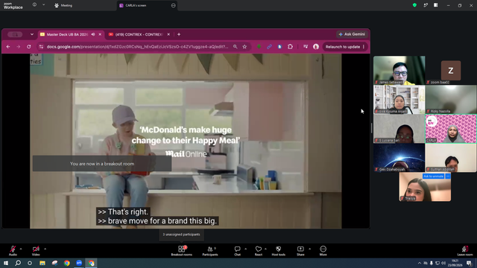Select CARLA video tile
477x268 pixels.
[x=451, y=129]
